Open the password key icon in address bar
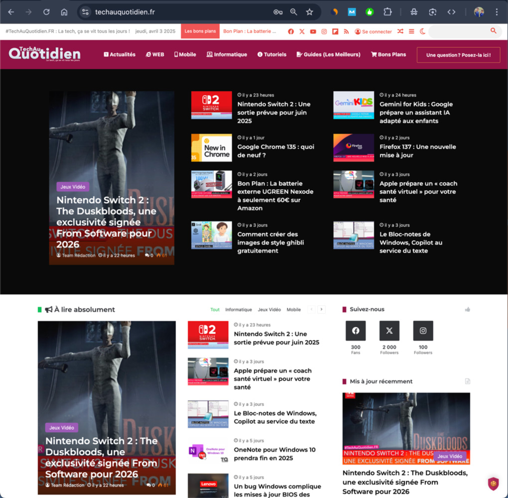 [x=277, y=12]
